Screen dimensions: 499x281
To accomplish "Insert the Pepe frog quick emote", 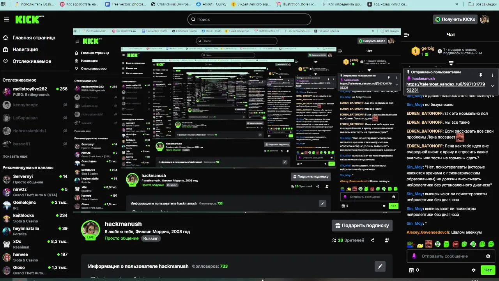I will pyautogui.click(x=410, y=244).
